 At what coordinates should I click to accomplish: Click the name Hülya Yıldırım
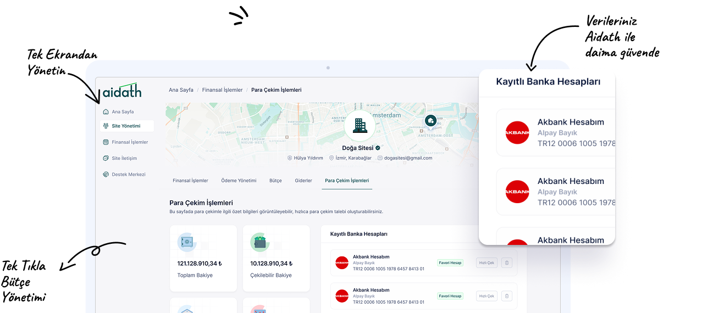click(308, 158)
